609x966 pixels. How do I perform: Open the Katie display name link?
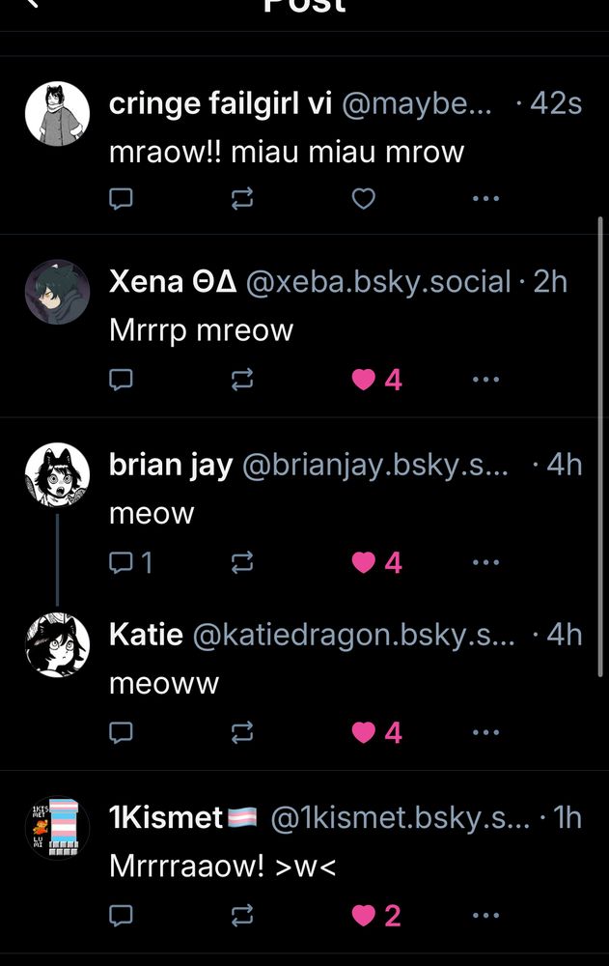coord(146,635)
